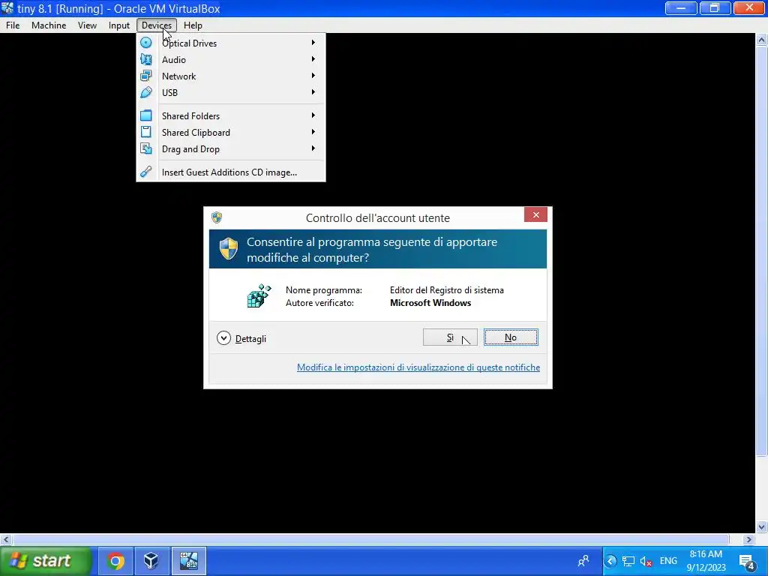Screen dimensions: 768x576
Task: Expand the Shared Clipboard submenu arrow
Action: (x=313, y=132)
